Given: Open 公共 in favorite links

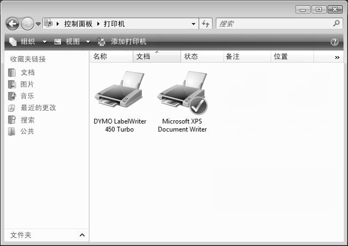Looking at the screenshot, I should 27,131.
